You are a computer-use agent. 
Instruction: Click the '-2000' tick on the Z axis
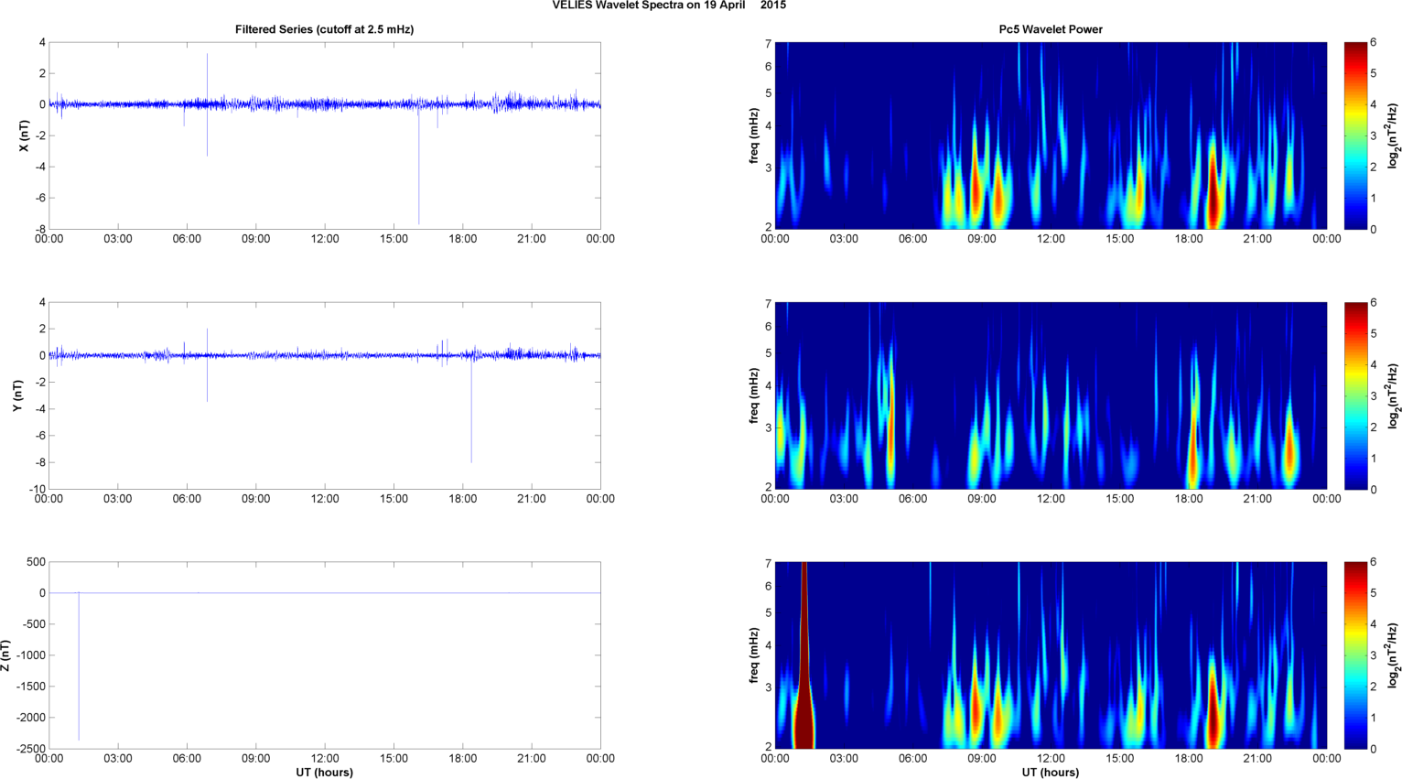coord(30,718)
